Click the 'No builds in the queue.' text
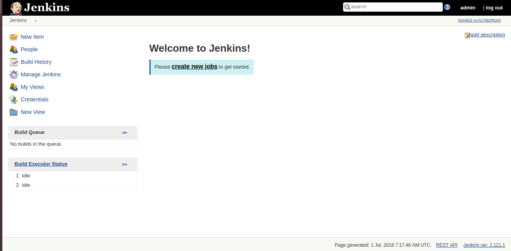This screenshot has width=511, height=251. [36, 144]
